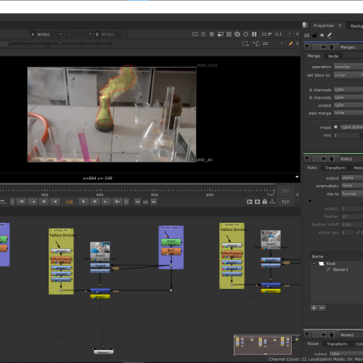Toggle the properties panel lock icon
Image resolution: width=363 pixels, height=363 pixels.
[x=314, y=36]
